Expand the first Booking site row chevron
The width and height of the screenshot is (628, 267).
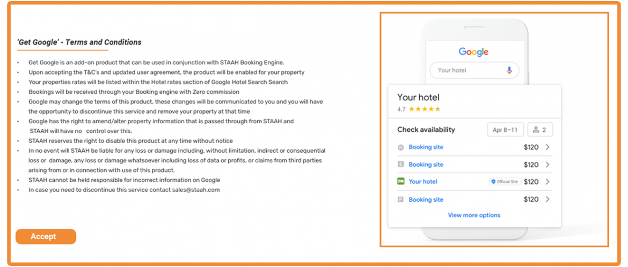click(x=547, y=147)
